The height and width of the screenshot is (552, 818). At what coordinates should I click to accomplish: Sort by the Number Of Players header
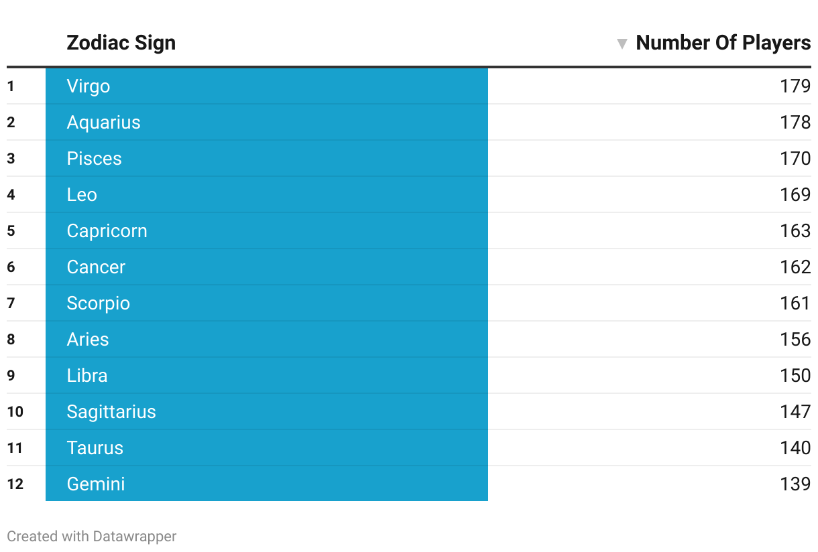(723, 43)
